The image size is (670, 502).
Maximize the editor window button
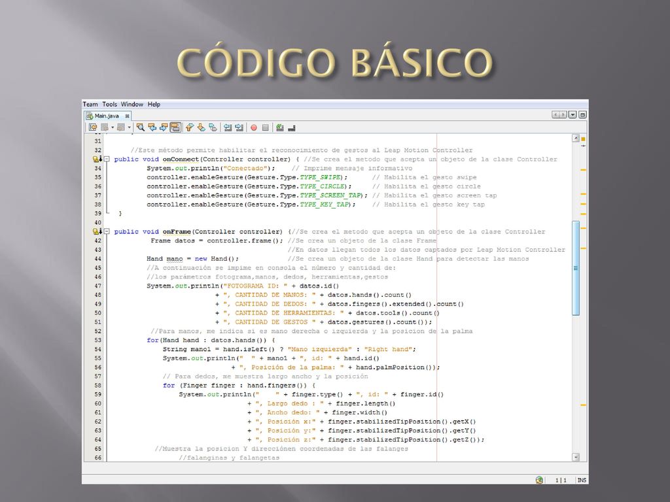tap(582, 115)
